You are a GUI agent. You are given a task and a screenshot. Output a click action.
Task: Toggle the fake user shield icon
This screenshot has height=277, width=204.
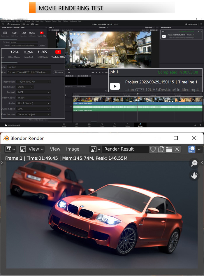[153, 149]
